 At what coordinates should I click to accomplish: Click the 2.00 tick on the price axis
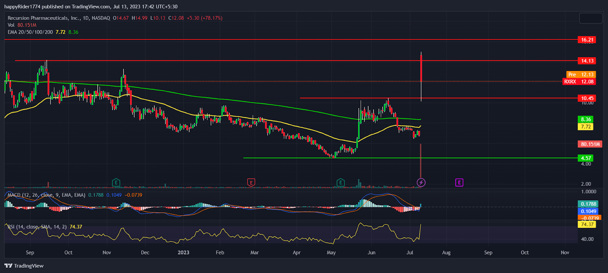[586, 184]
